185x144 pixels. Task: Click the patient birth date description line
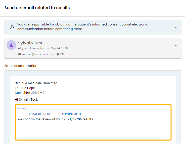[x=43, y=48]
